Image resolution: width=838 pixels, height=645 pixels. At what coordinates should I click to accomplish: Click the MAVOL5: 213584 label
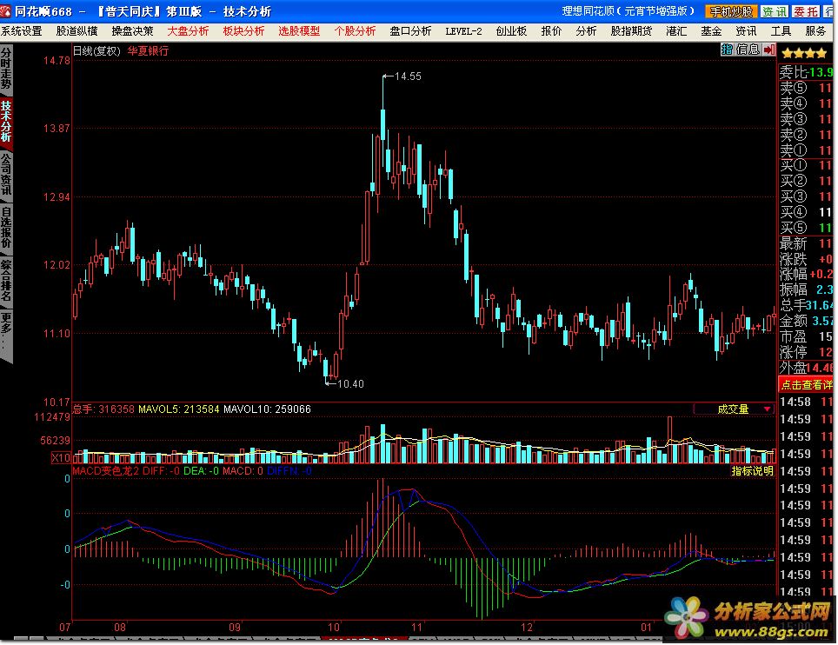(x=179, y=409)
